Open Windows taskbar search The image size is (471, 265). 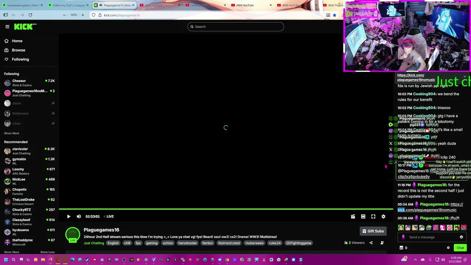click(x=14, y=260)
